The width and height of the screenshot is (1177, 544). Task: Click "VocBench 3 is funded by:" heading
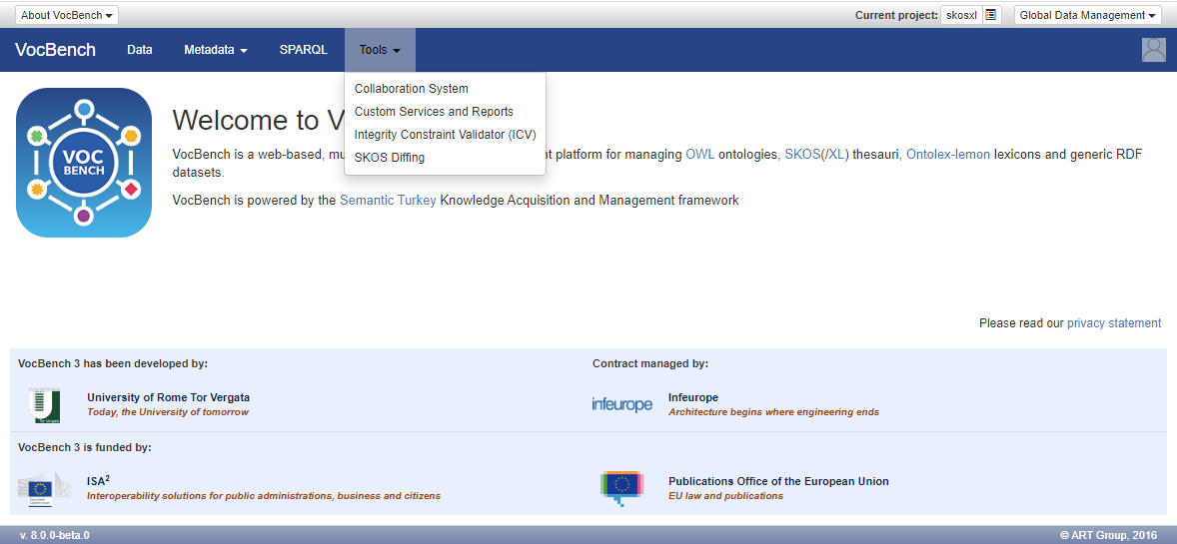[x=85, y=448]
